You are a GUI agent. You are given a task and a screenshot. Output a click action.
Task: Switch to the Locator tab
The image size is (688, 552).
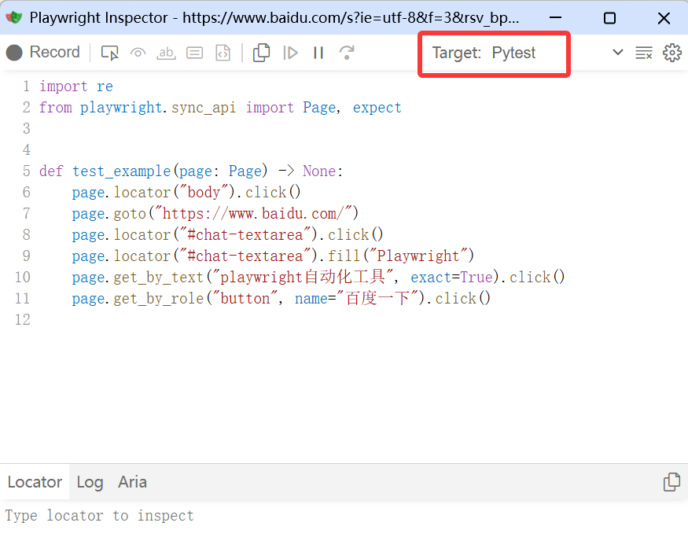pyautogui.click(x=35, y=482)
